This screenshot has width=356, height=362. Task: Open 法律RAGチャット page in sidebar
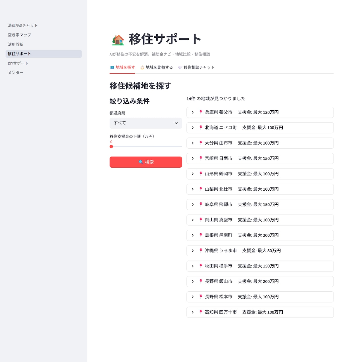coord(44,25)
